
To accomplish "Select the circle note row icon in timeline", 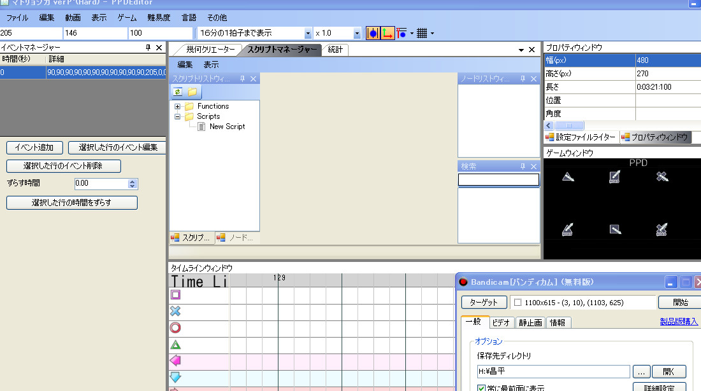I will [175, 328].
